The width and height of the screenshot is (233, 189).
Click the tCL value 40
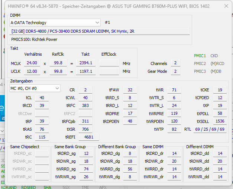point(42,98)
